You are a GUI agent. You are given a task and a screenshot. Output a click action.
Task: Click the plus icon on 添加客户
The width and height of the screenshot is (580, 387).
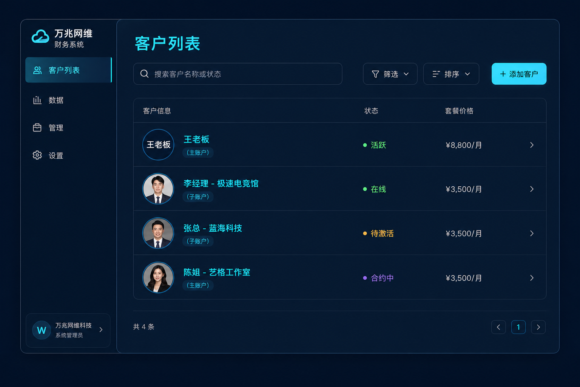click(x=503, y=74)
